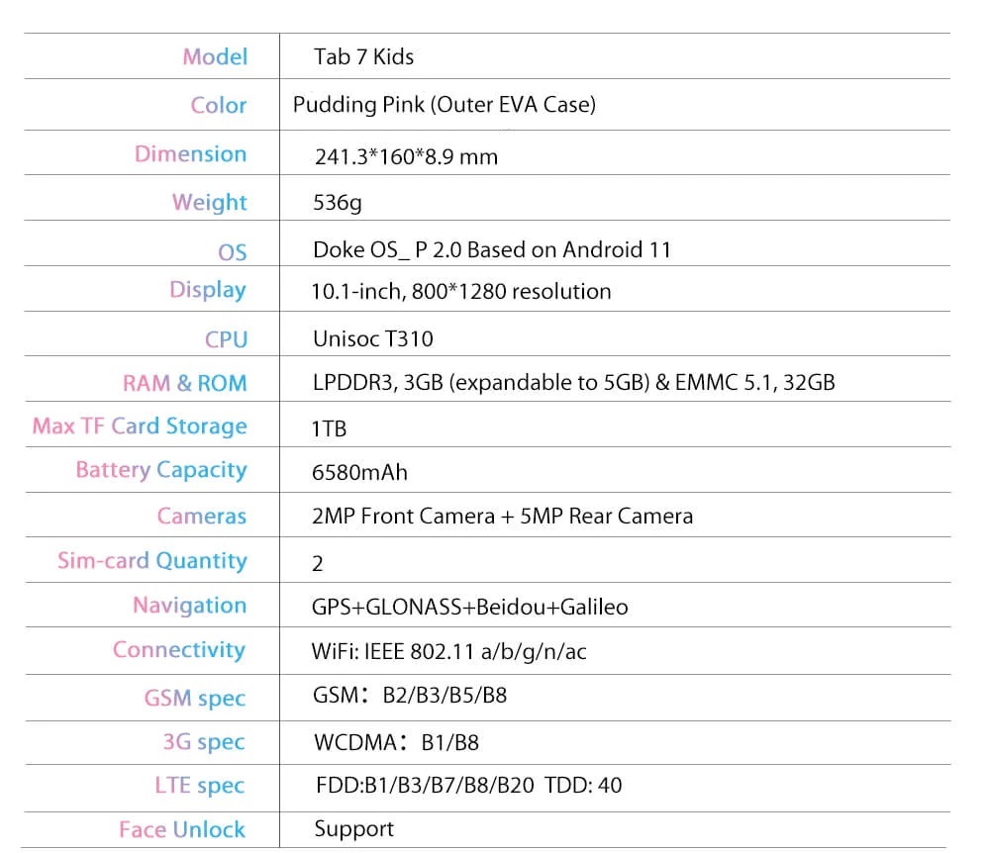Screen dimensions: 990x853
Task: Click the Dimension label
Action: tap(190, 154)
